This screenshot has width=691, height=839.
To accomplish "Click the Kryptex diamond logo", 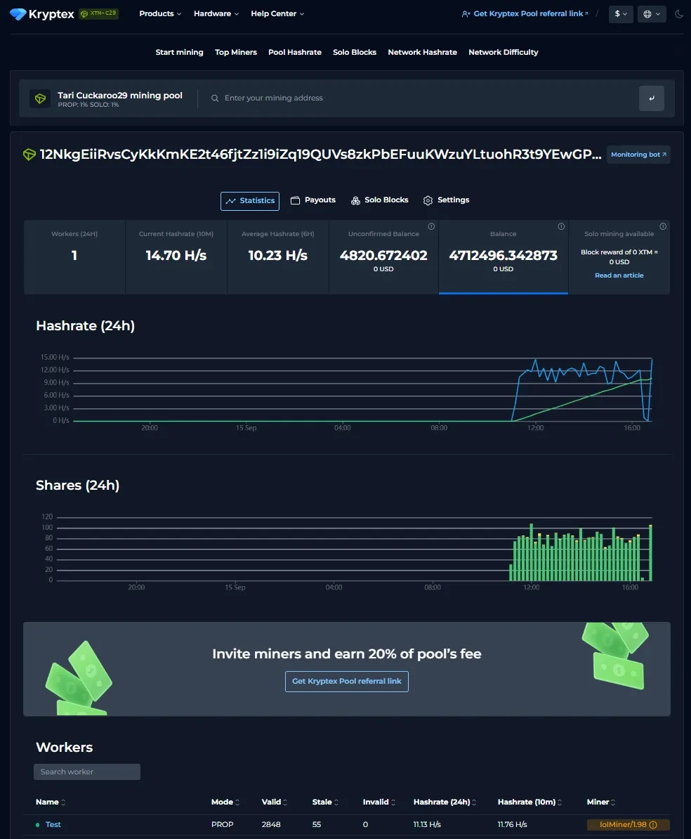I will 18,14.
